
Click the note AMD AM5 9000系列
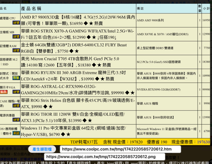click(150, 20)
